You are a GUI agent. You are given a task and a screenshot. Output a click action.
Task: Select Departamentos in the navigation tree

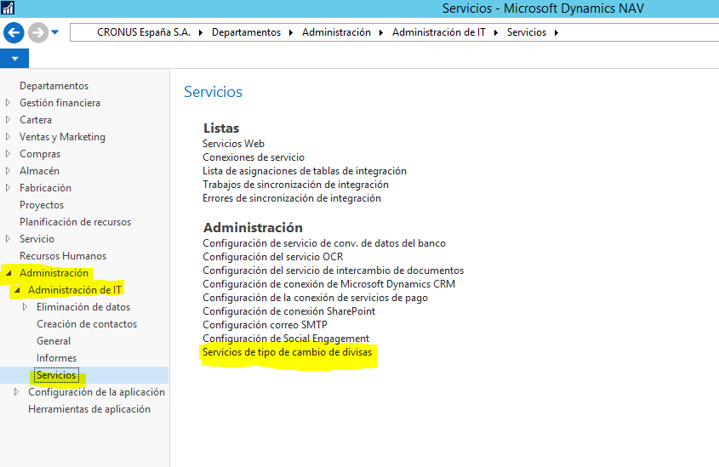(54, 86)
